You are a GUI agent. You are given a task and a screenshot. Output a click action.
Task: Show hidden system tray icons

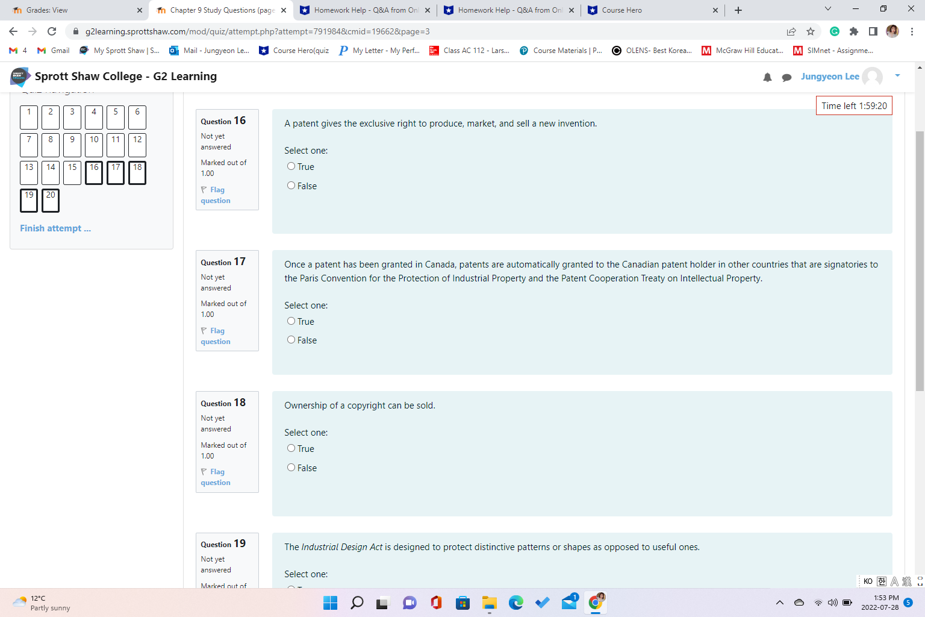tap(780, 603)
